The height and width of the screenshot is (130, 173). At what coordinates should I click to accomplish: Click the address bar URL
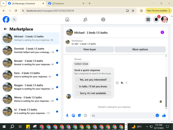click(50, 11)
